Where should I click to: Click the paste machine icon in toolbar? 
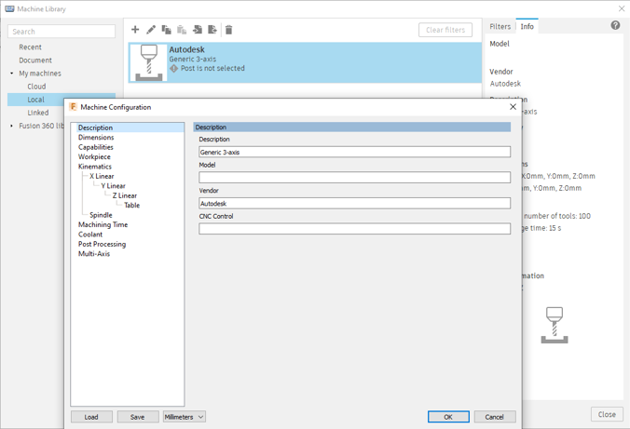[182, 29]
